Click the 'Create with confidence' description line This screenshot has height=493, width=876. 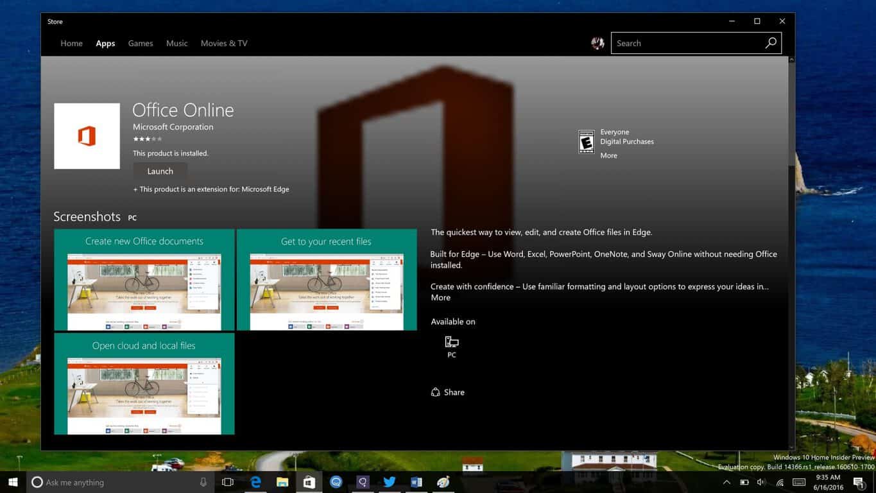599,287
